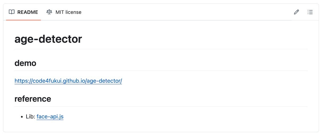Click the book icon beside README
Viewport: 324px width, 137px height.
(x=11, y=12)
